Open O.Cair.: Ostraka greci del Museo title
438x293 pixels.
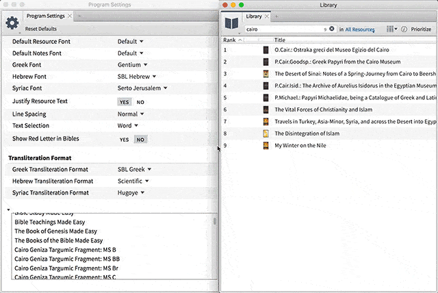tap(331, 50)
